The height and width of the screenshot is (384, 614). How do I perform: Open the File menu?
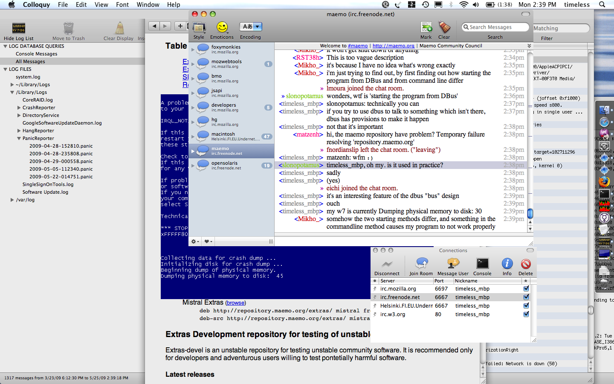63,5
